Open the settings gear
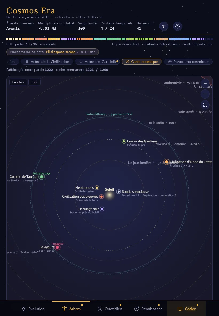219x316 pixels. point(178,26)
